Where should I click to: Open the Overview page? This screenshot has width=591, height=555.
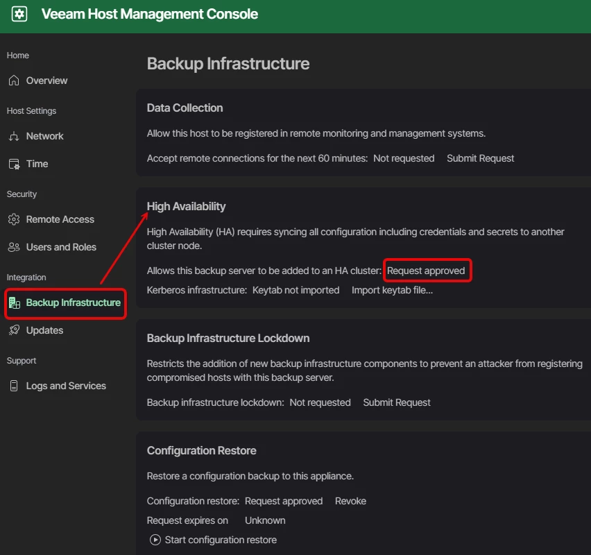(46, 80)
